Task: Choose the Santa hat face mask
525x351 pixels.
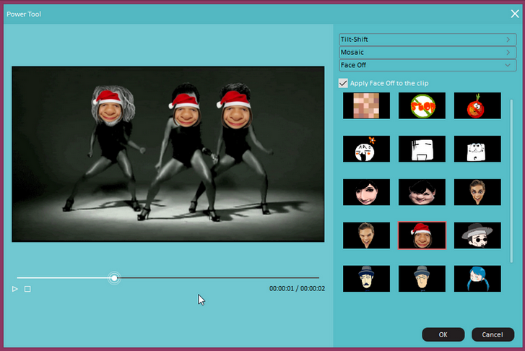Action: coord(422,235)
